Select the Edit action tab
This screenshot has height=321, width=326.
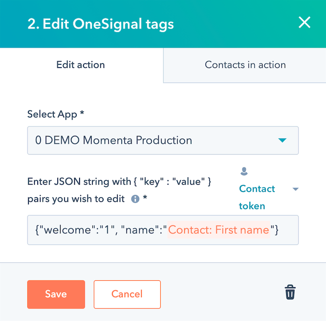[x=80, y=65]
